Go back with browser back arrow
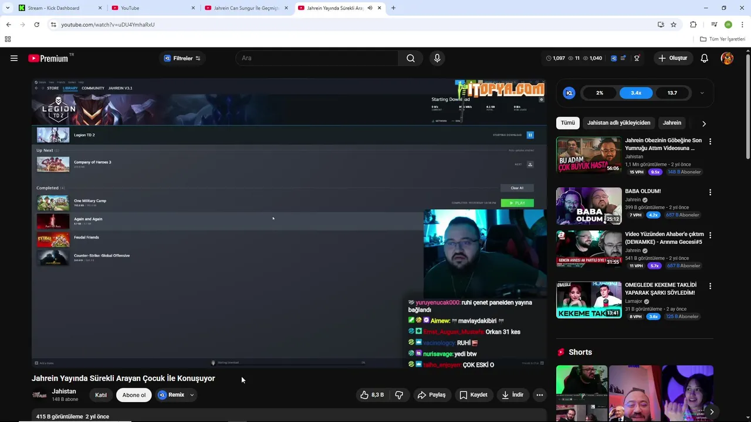This screenshot has height=422, width=751. (8, 25)
